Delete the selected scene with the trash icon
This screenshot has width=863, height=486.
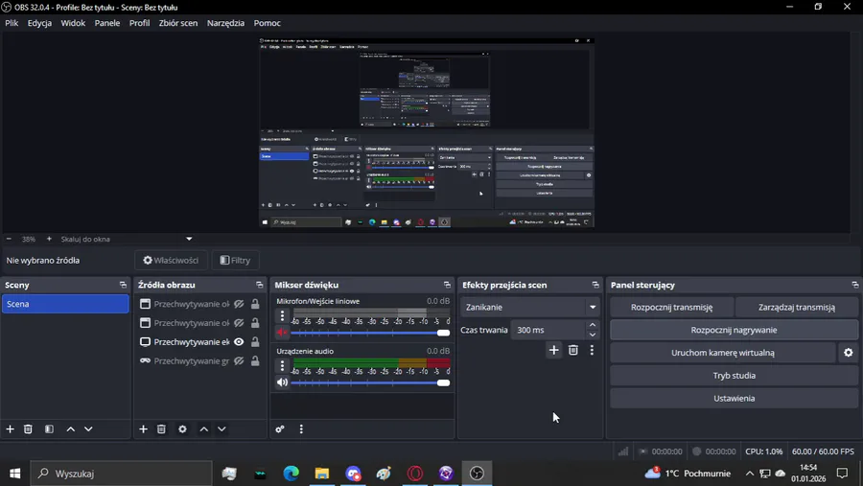[28, 428]
